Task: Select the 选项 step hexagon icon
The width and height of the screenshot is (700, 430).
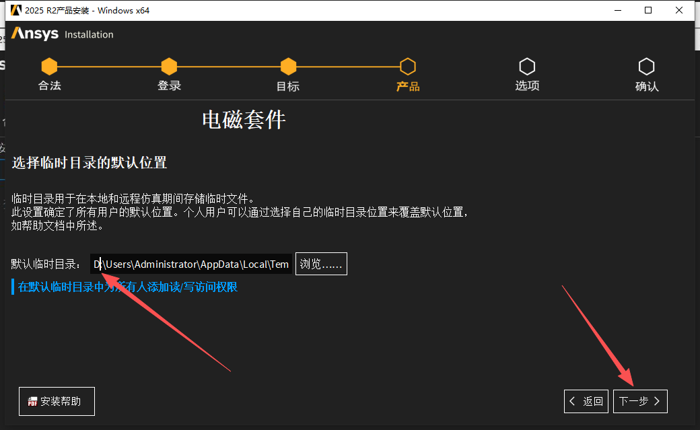Action: [x=527, y=67]
